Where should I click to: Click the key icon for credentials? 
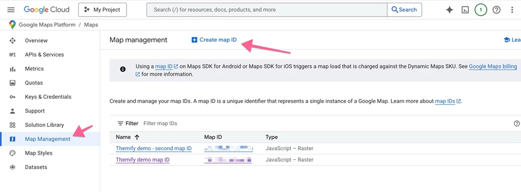tap(13, 97)
